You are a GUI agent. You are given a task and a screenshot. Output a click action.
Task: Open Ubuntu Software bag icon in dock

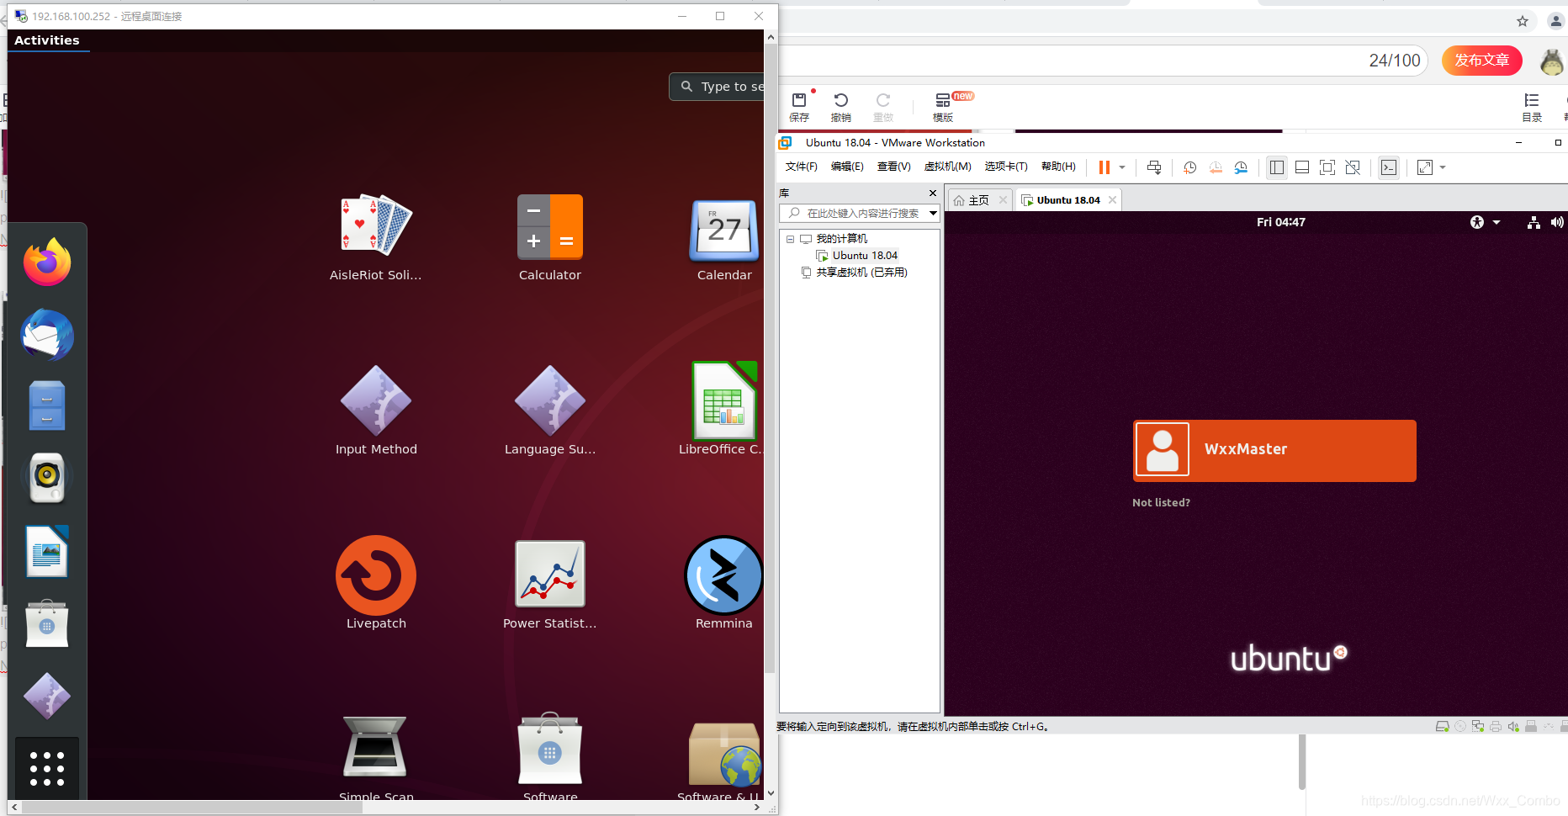(47, 623)
